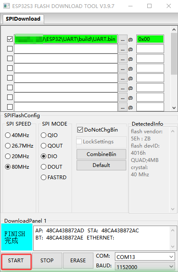Close the Flash Download Tool window

click(x=169, y=6)
